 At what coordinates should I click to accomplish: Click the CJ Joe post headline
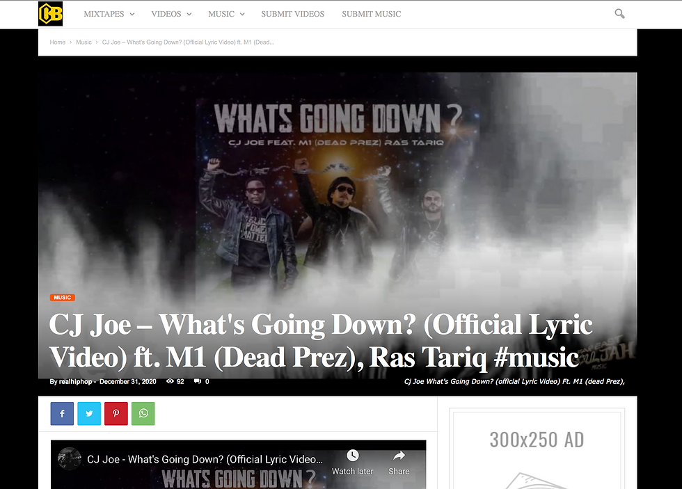click(x=321, y=342)
